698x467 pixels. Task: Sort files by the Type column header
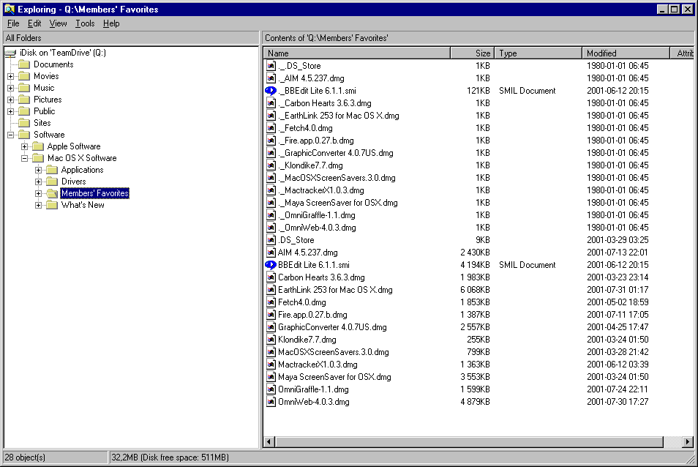[x=538, y=53]
